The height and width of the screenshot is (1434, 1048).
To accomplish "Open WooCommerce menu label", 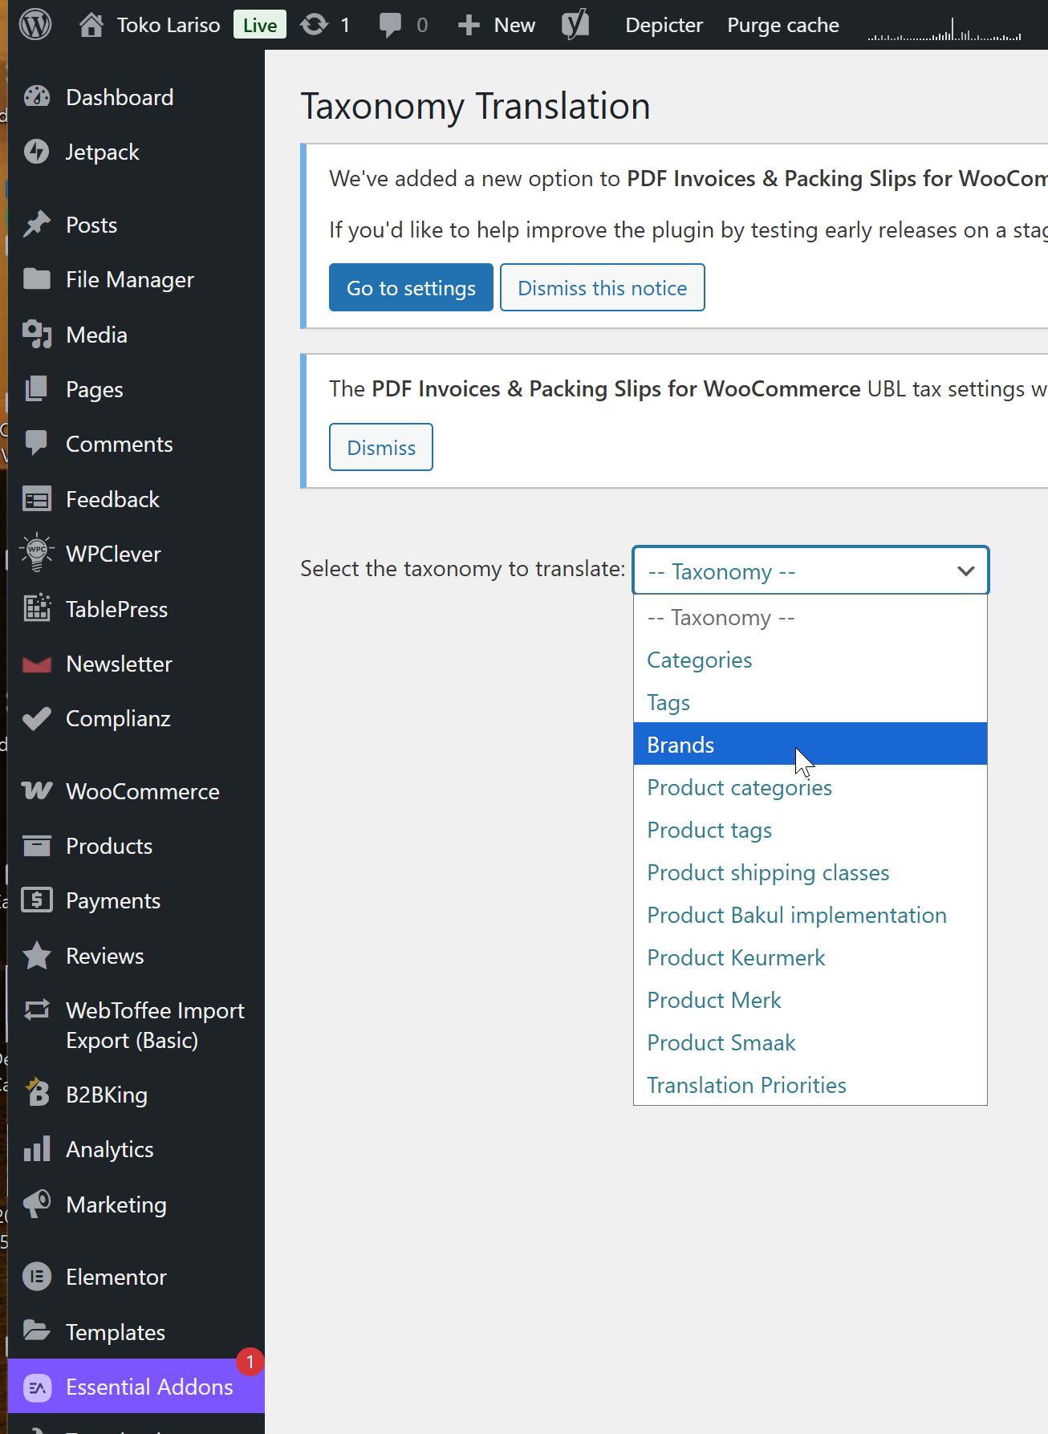I will (143, 791).
